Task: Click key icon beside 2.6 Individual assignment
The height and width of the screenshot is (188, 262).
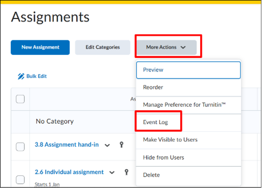Action: coord(127,172)
